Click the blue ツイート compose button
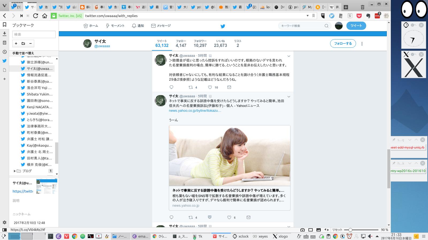Image resolution: width=428 pixels, height=240 pixels. coord(356,26)
